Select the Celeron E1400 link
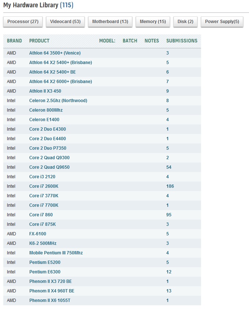This screenshot has height=310, width=249. [x=44, y=120]
